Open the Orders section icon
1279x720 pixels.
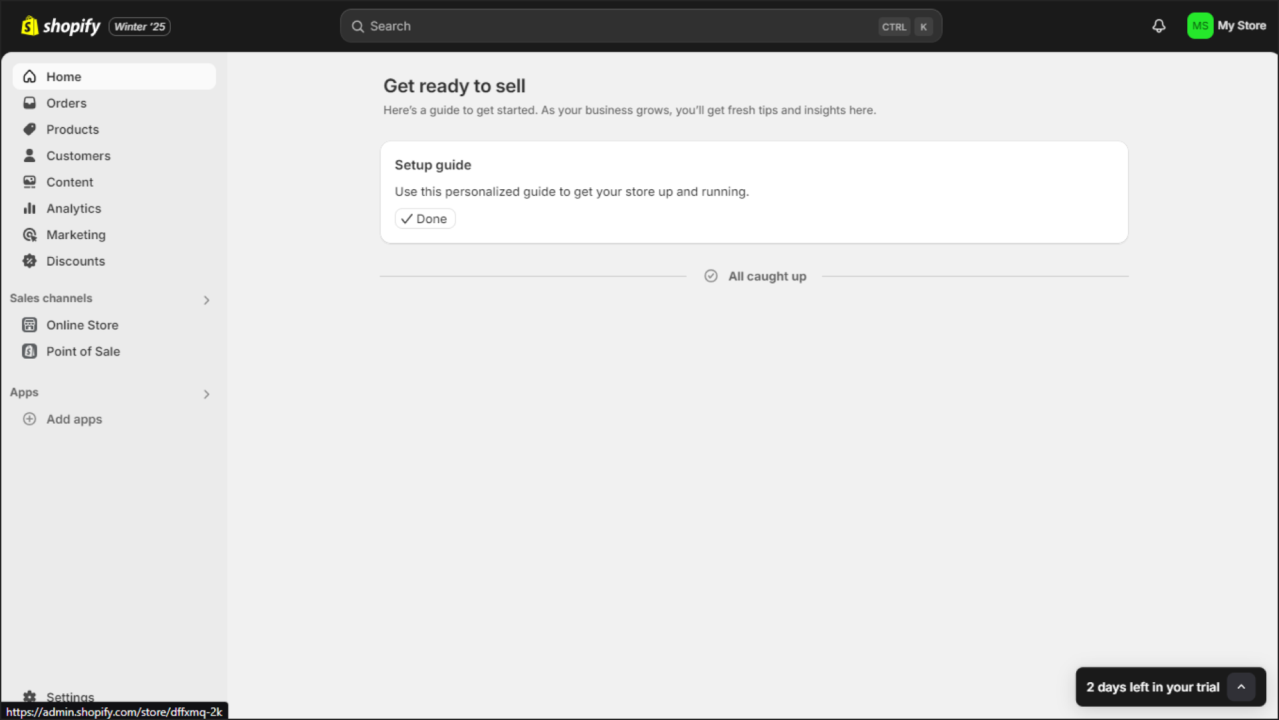(31, 103)
